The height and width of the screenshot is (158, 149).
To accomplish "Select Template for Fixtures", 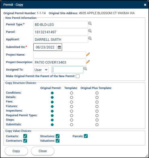I will (x=72, y=106).
